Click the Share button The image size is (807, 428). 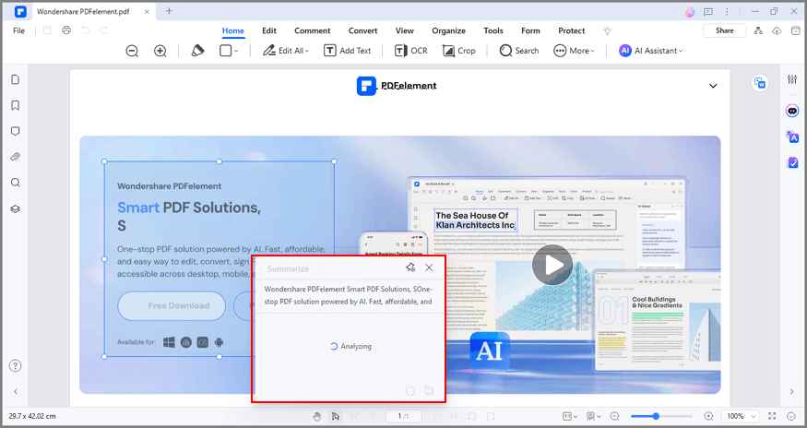click(725, 30)
